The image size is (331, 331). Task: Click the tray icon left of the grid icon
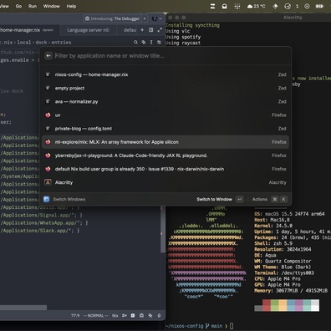click(224, 6)
